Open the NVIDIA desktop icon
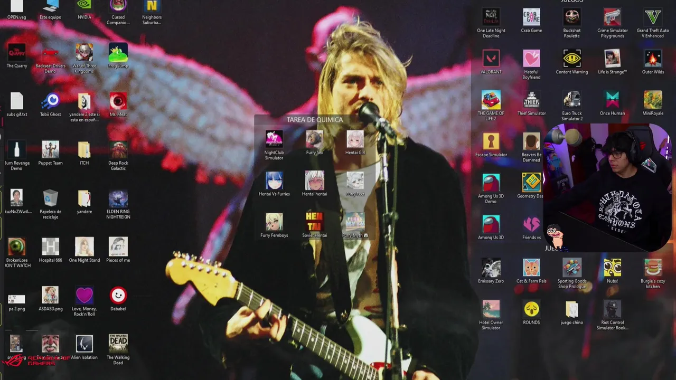 click(x=84, y=6)
